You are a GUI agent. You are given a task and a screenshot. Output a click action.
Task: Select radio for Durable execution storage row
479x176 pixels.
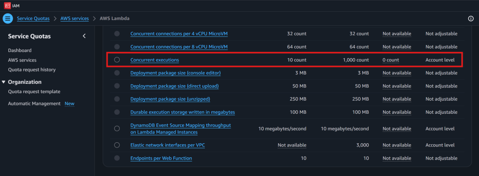point(117,112)
